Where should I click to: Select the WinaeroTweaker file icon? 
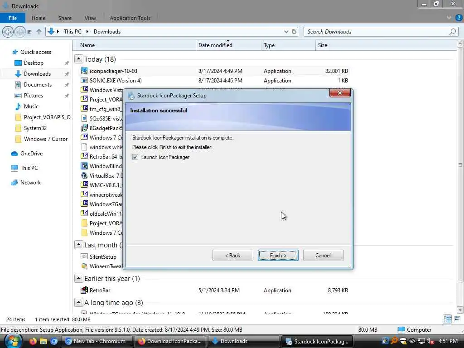(84, 266)
